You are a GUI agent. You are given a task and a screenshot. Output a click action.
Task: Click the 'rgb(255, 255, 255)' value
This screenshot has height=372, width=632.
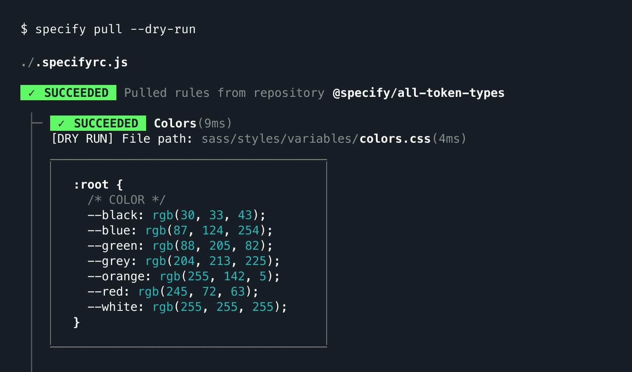pyautogui.click(x=217, y=307)
